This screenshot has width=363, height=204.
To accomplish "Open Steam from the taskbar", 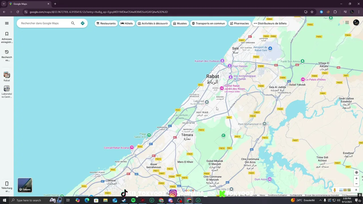I will click(x=124, y=200).
